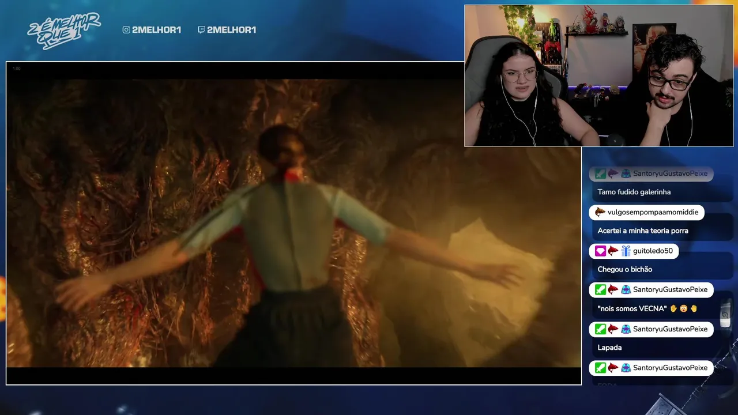Screen dimensions: 738x415
Task: Click the blue jacket badge above 'Lapada'
Action: point(626,329)
